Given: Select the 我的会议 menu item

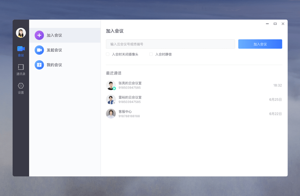Looking at the screenshot, I should coord(65,65).
